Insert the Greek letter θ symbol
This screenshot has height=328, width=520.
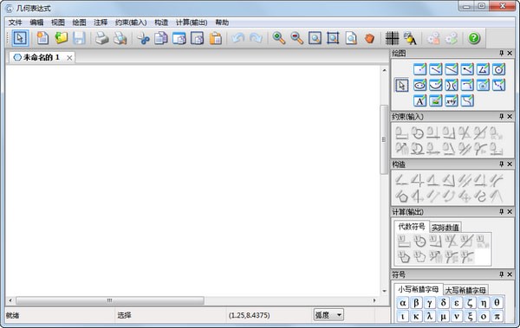[x=497, y=303]
